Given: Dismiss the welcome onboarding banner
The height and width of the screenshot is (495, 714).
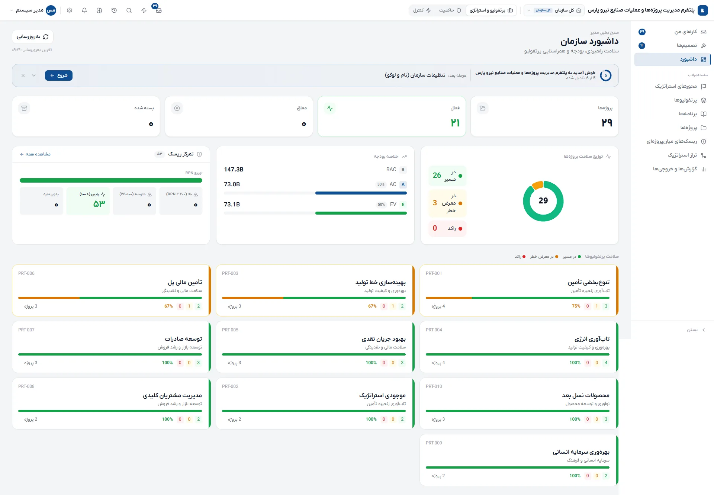Looking at the screenshot, I should [23, 75].
